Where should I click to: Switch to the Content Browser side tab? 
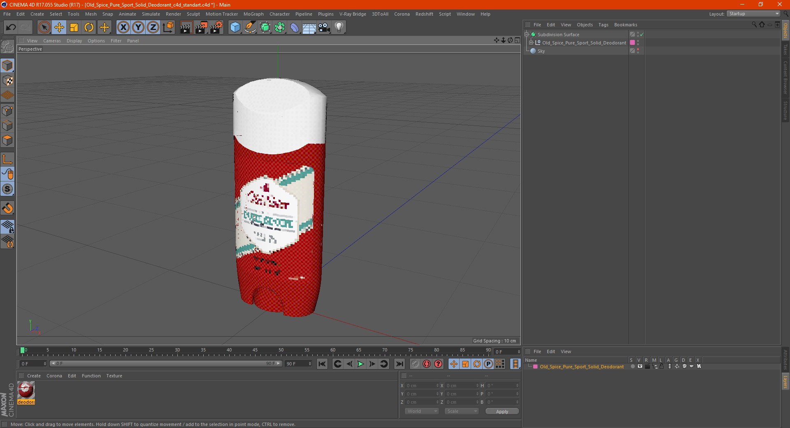tap(785, 77)
